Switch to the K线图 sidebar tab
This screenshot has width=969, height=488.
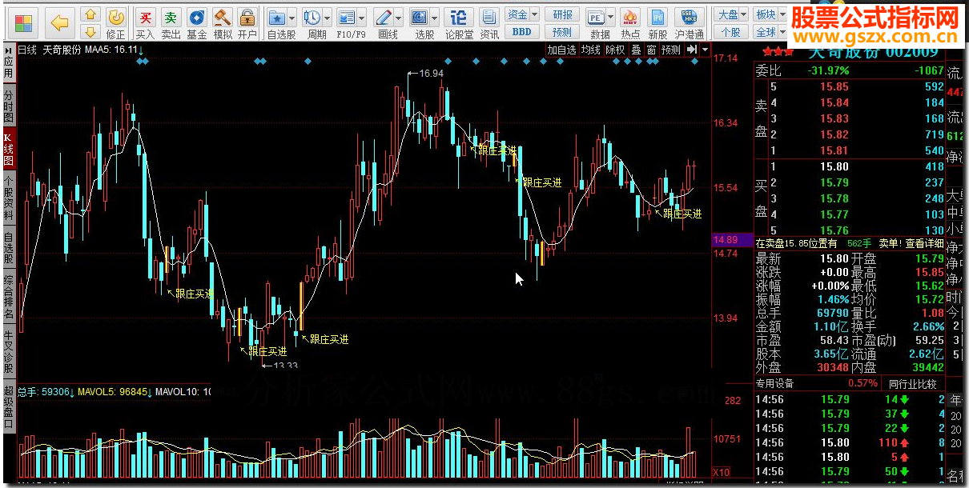[8, 150]
